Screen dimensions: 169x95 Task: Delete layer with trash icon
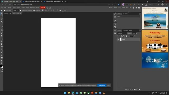pos(139,89)
